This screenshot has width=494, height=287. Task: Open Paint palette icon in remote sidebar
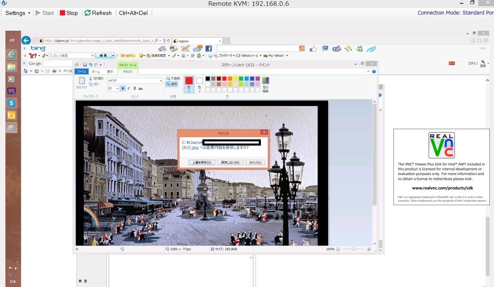click(x=11, y=127)
